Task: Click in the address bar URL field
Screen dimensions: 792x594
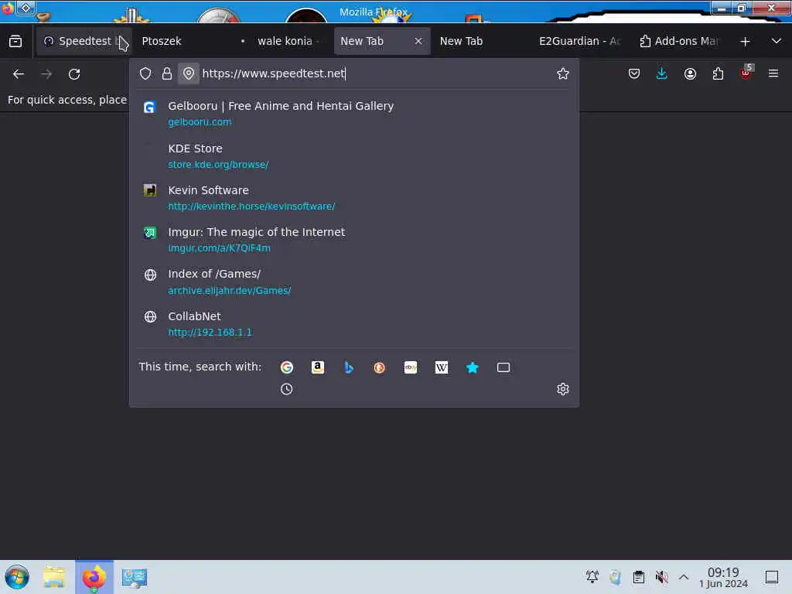Action: pyautogui.click(x=376, y=73)
